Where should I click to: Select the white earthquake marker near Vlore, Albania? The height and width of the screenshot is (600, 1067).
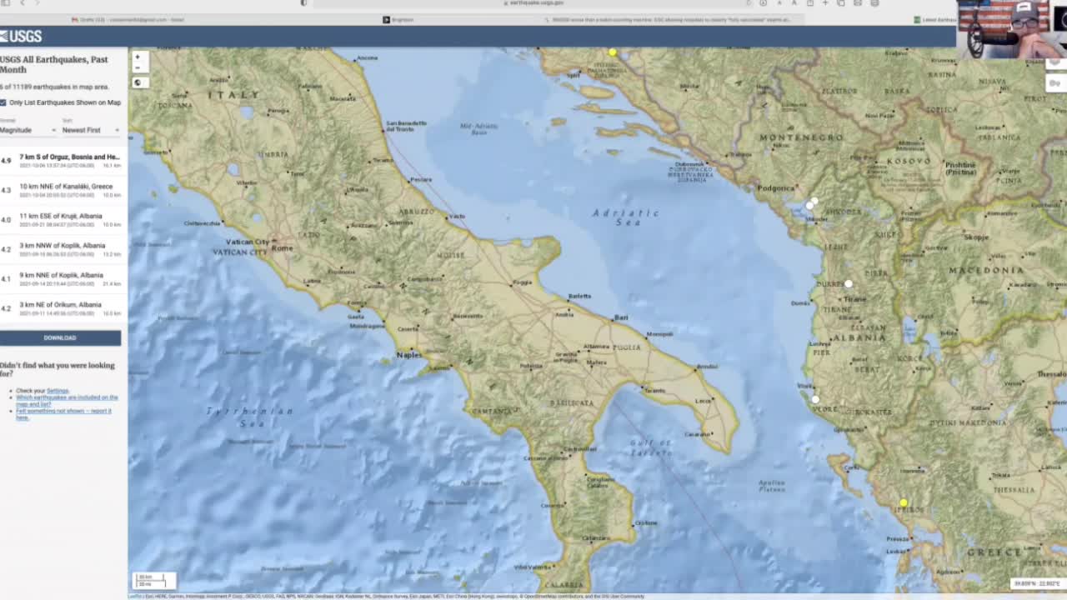(x=815, y=399)
